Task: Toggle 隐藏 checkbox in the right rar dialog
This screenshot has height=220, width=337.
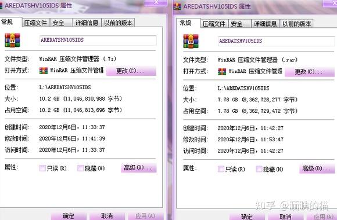Action: click(x=259, y=169)
